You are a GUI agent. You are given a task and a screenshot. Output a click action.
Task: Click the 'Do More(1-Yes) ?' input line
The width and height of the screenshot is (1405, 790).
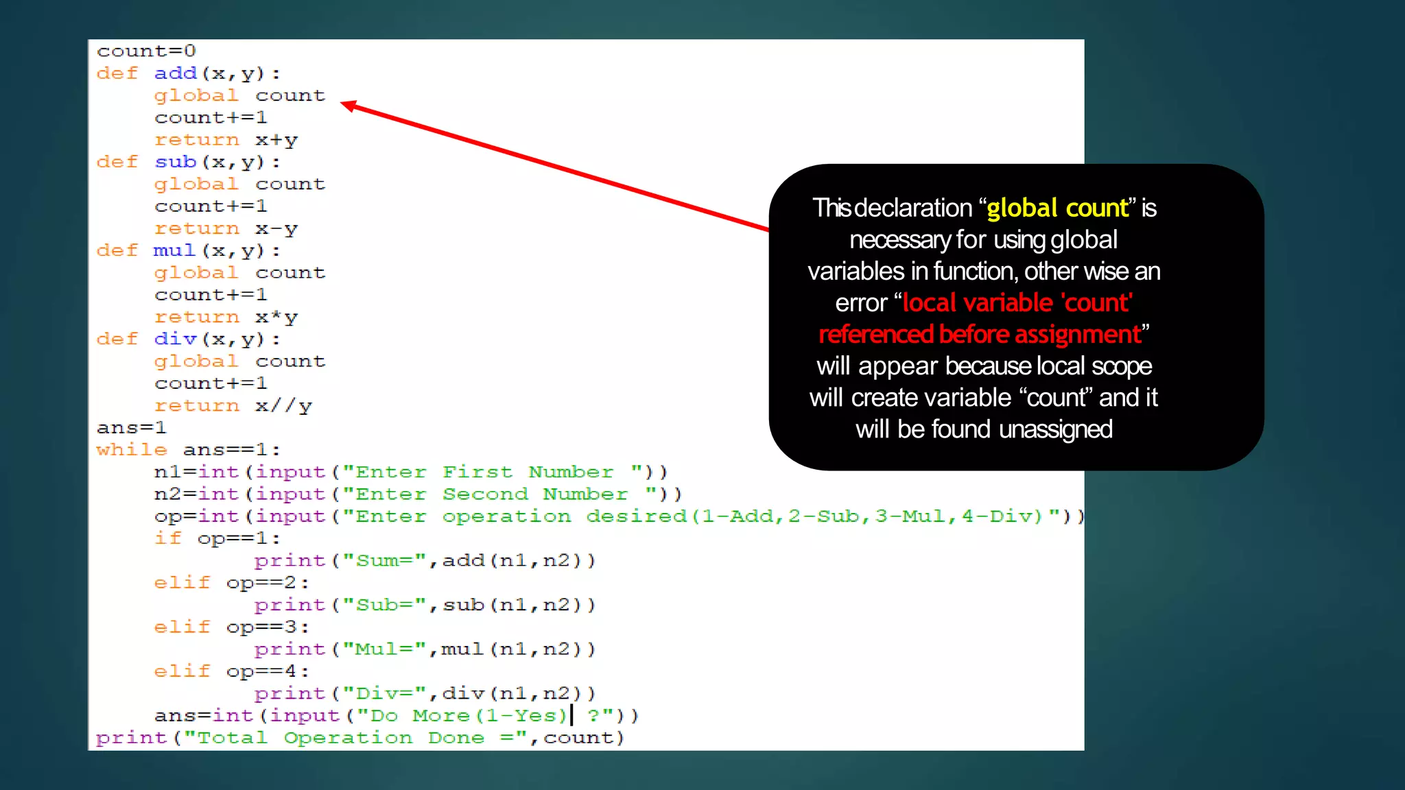(397, 715)
